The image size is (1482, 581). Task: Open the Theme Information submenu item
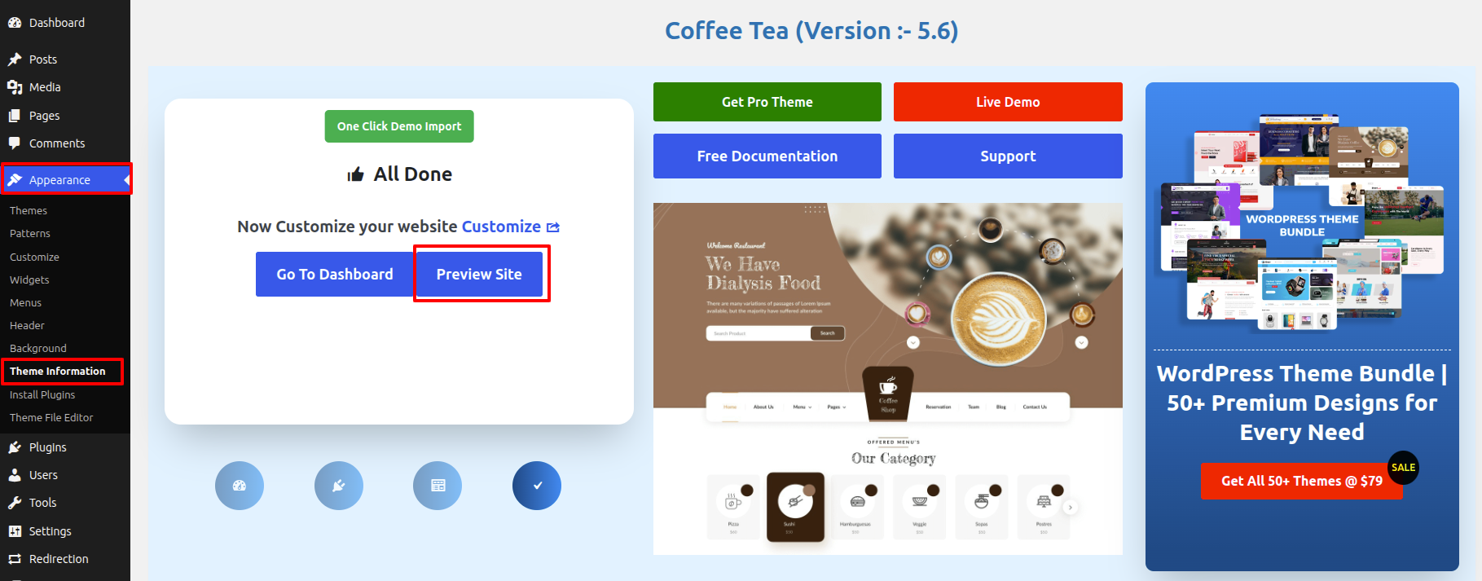click(58, 372)
